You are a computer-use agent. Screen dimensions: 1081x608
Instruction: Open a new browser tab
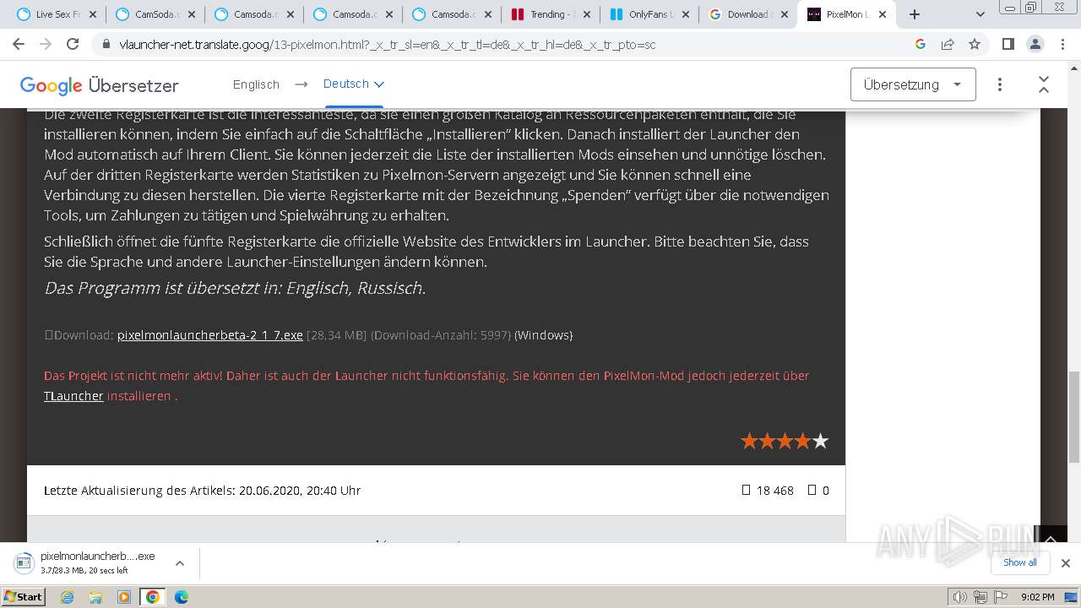click(915, 14)
